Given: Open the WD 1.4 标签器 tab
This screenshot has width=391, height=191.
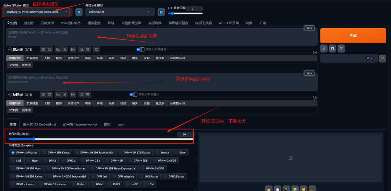Looking at the screenshot, I should [x=229, y=23].
